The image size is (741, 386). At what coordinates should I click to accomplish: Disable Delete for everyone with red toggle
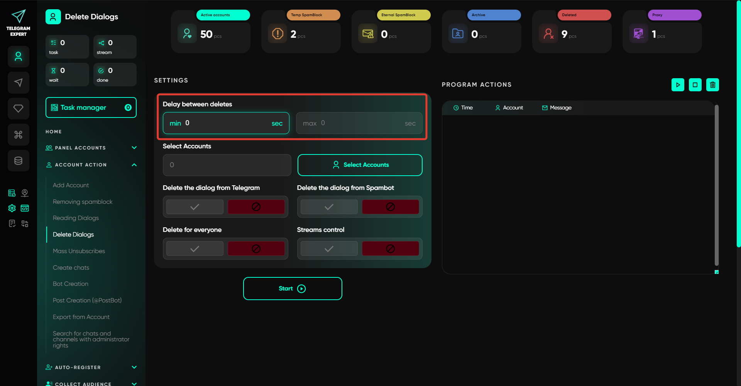[256, 249]
